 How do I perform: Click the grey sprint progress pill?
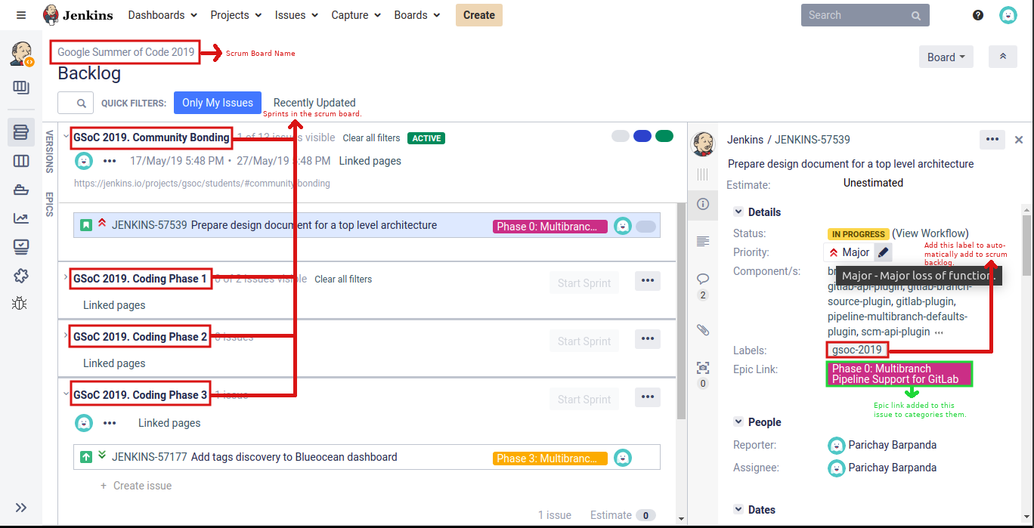point(621,137)
